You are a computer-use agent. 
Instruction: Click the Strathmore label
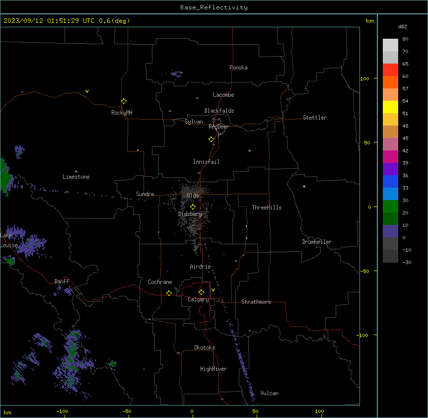tap(256, 302)
